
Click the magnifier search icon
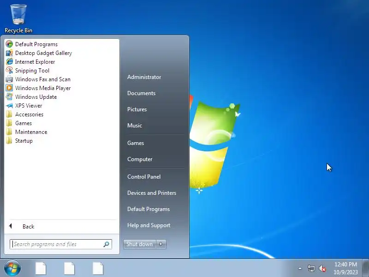point(107,244)
